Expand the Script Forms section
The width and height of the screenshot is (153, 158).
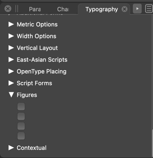[11, 83]
